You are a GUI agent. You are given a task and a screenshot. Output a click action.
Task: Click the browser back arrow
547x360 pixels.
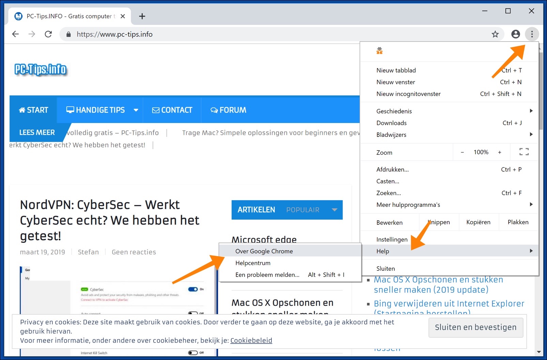pos(15,34)
